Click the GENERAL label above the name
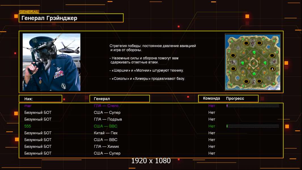 pos(29,12)
